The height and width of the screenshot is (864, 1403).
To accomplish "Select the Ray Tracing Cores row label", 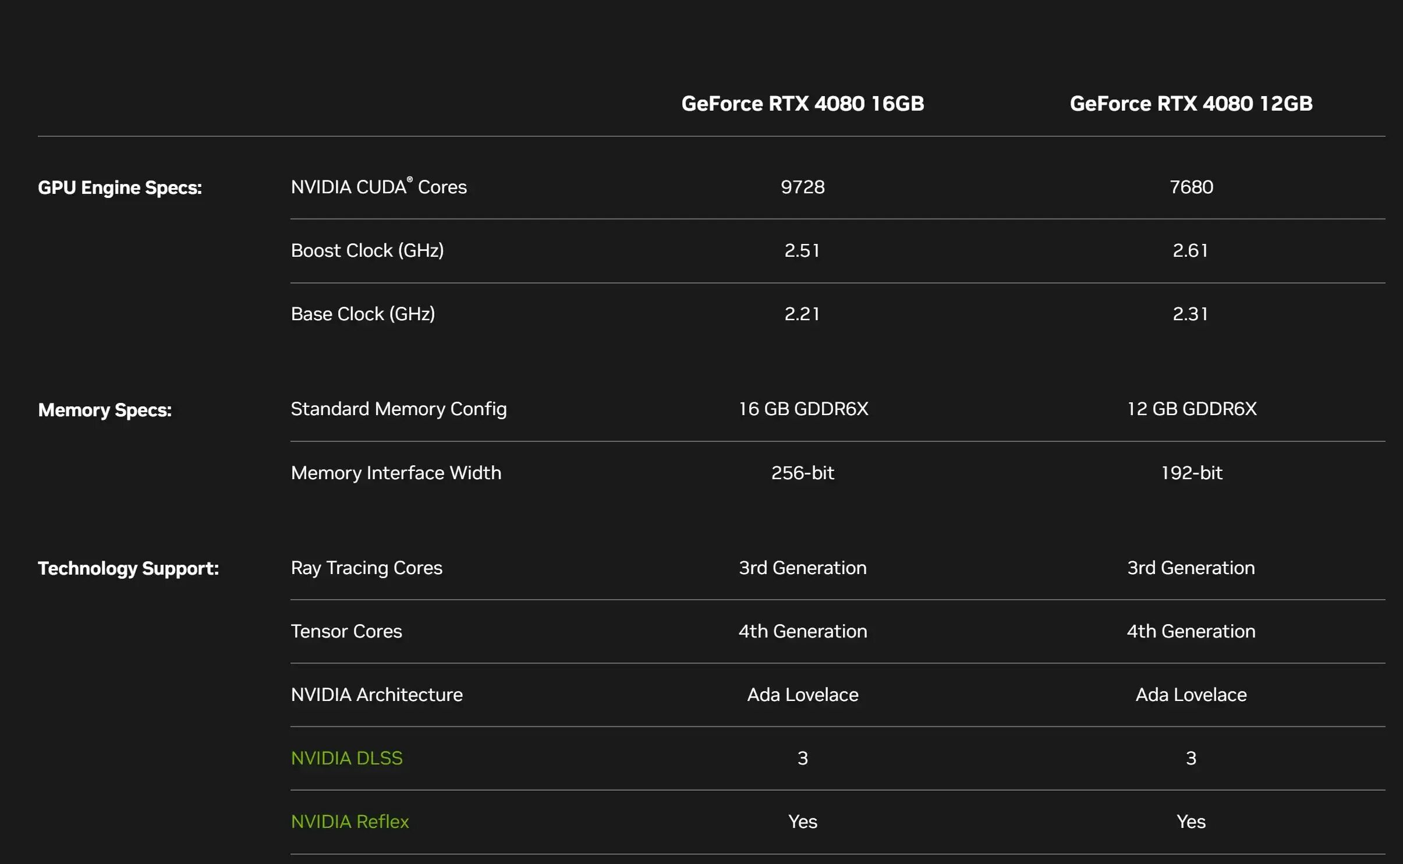I will point(366,568).
